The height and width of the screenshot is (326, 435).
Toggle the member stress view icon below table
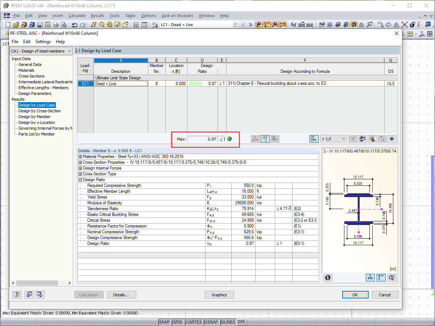265,139
